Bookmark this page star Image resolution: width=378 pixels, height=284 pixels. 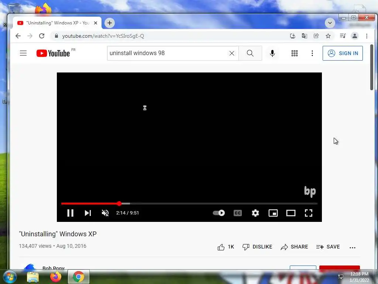point(328,36)
